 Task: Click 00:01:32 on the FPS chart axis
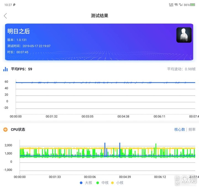(51, 117)
